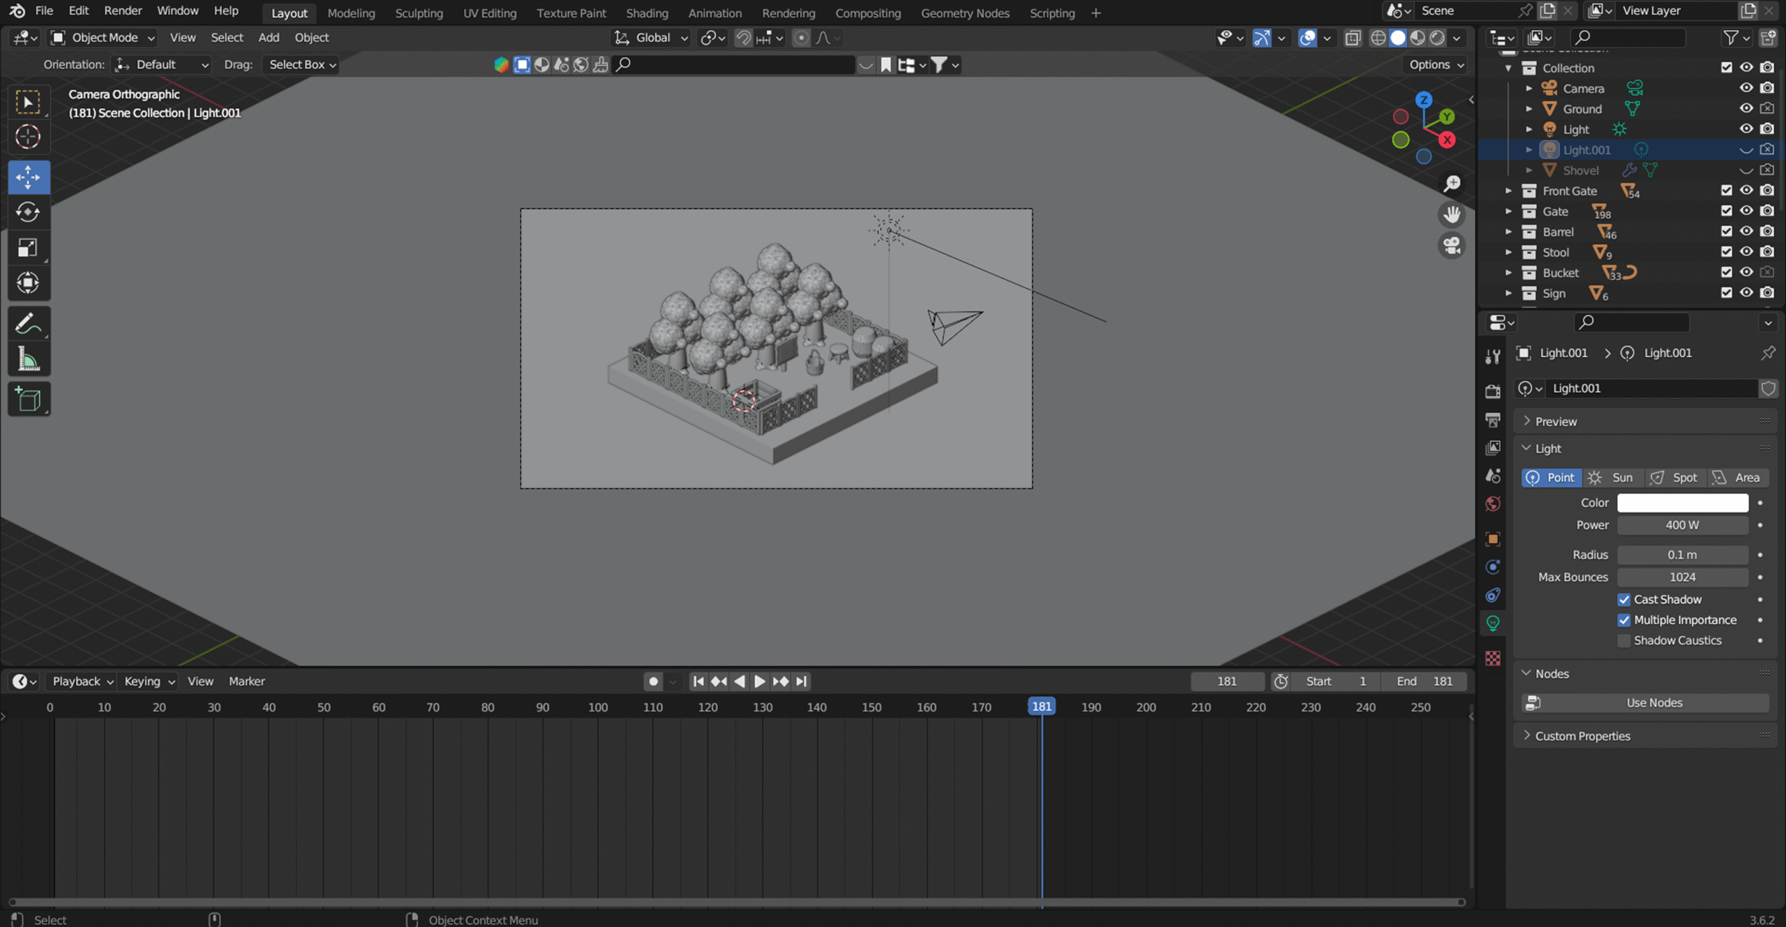Viewport: 1786px width, 927px height.
Task: Uncheck Front Gate collection checkbox
Action: click(1727, 190)
